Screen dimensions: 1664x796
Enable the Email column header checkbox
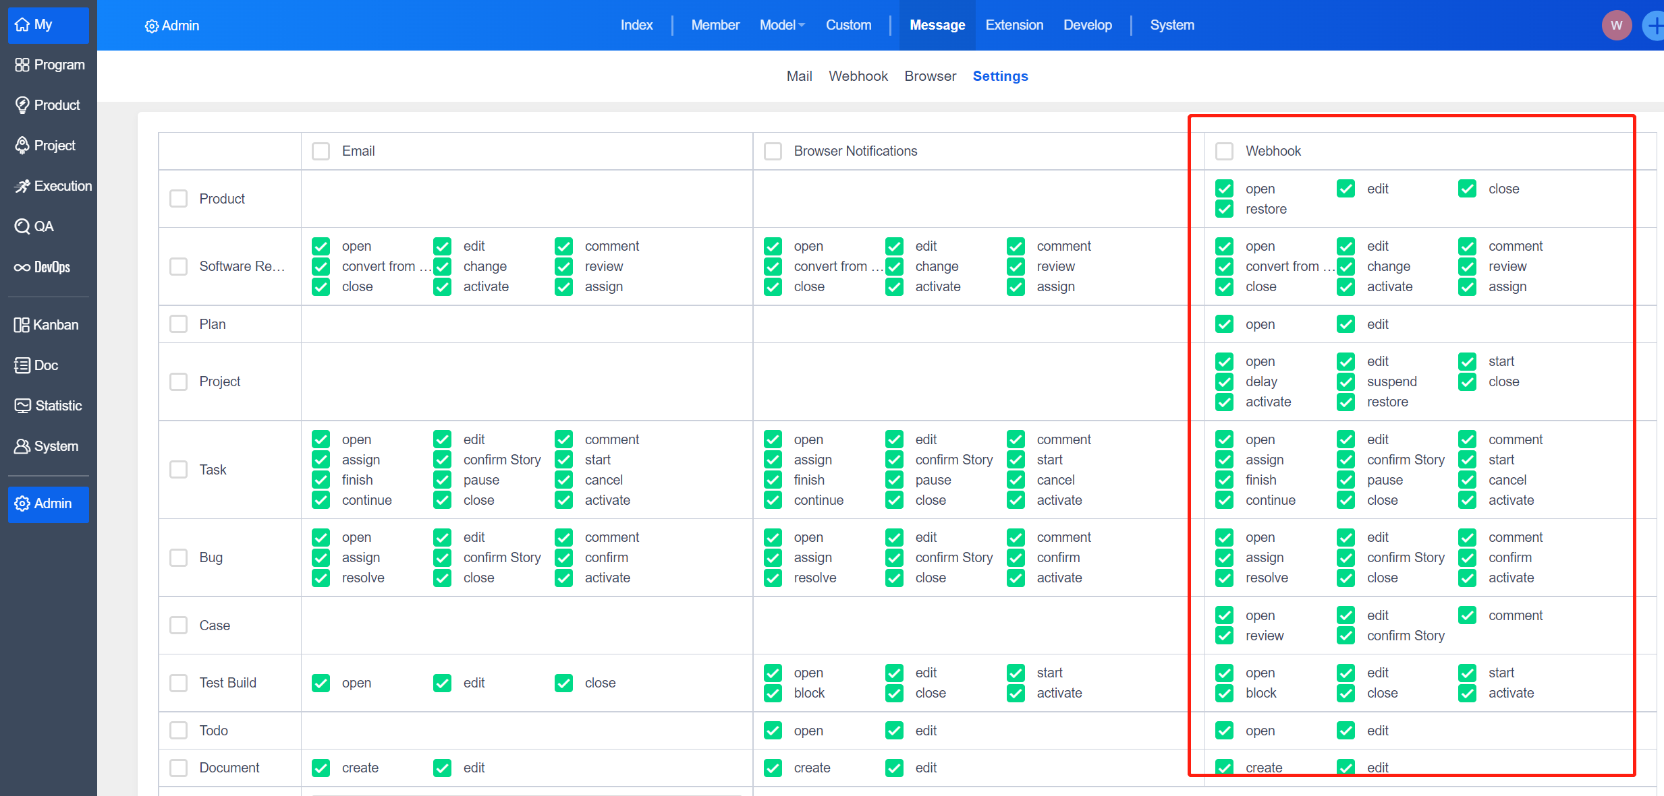[x=321, y=151]
